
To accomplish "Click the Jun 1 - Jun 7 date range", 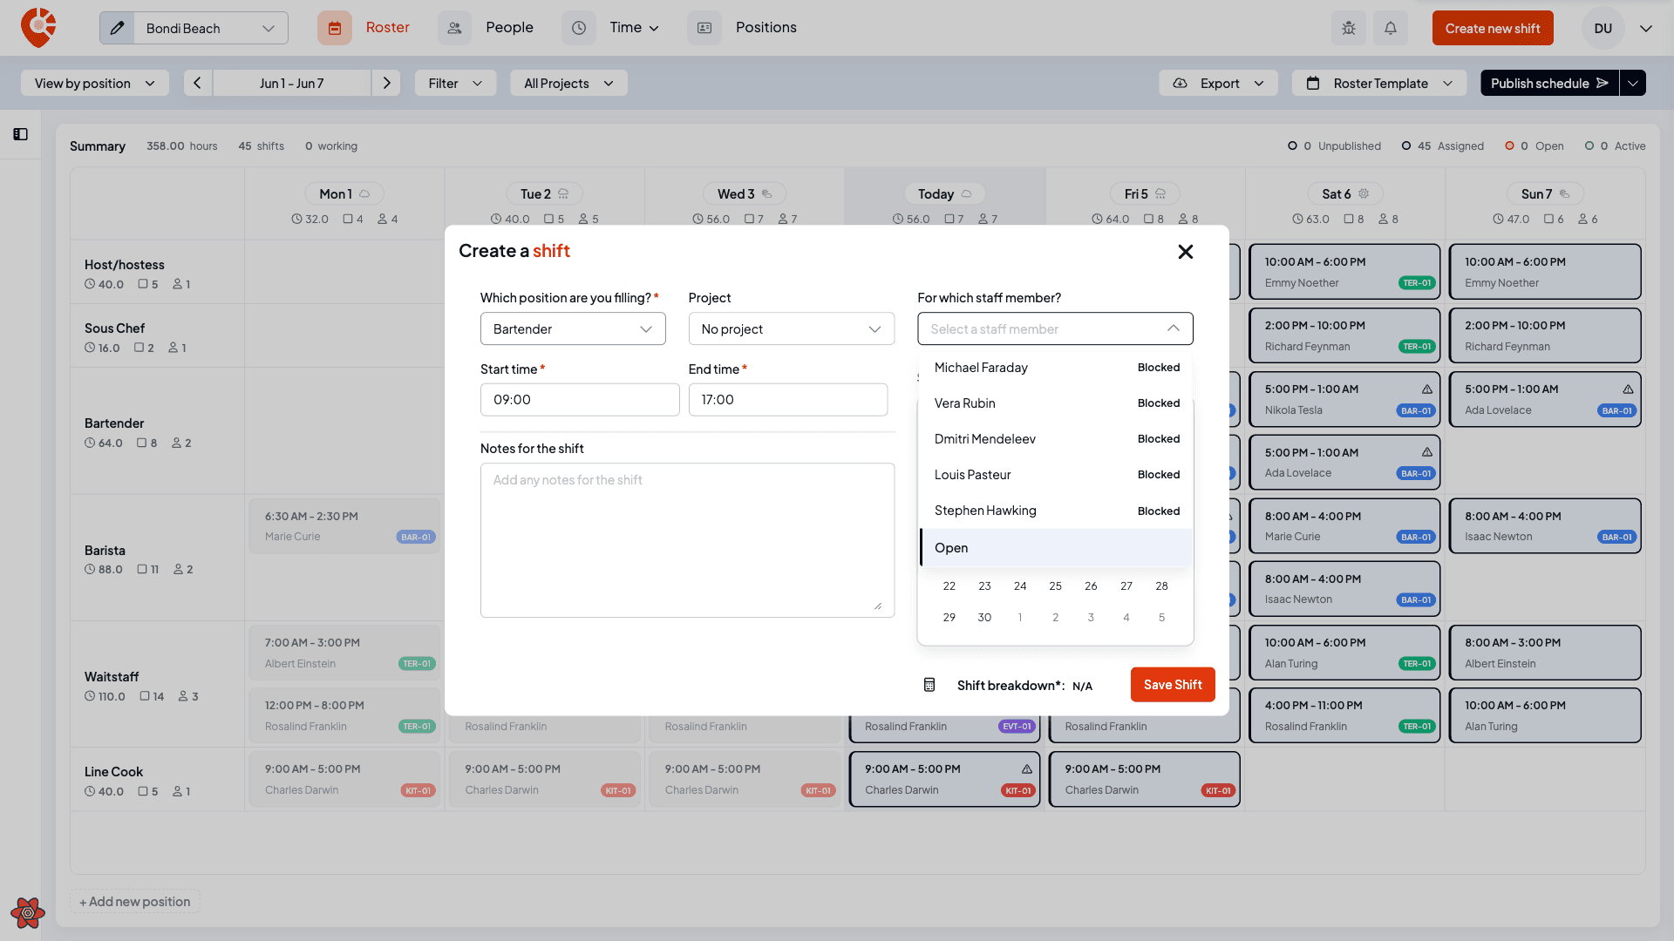I will 291,83.
